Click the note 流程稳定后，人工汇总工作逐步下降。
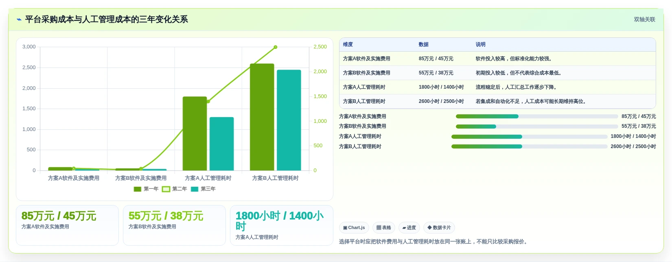 tap(517, 87)
